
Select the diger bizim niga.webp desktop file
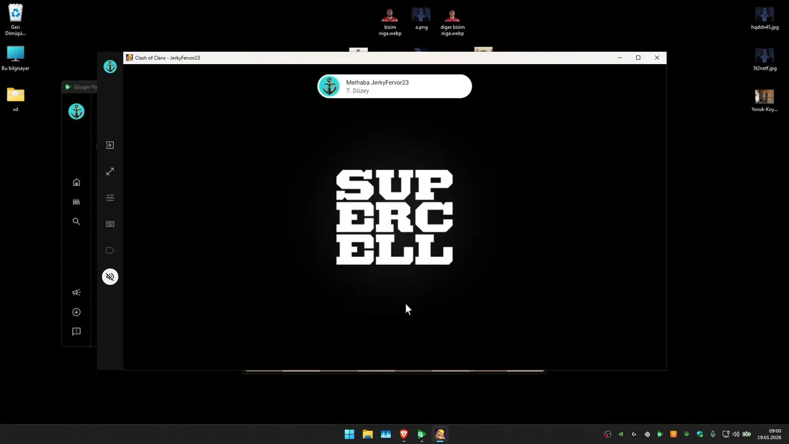point(452,22)
